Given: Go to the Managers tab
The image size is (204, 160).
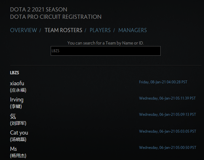Looking at the screenshot, I should pos(133,30).
